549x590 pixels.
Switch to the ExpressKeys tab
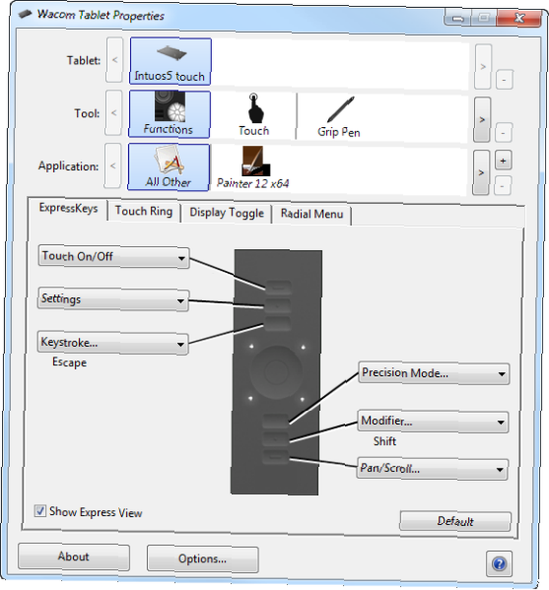tap(68, 208)
